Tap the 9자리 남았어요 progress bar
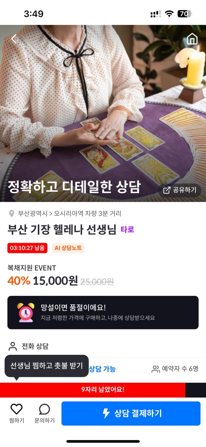206x447 pixels. pos(103,390)
